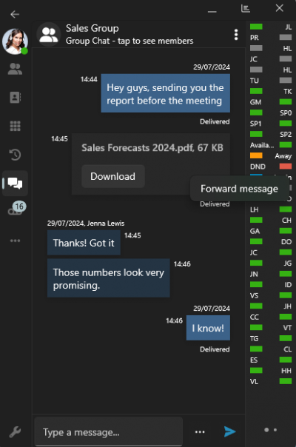Click the Type a message input field
Screen dimensions: 296x447
tap(108, 431)
